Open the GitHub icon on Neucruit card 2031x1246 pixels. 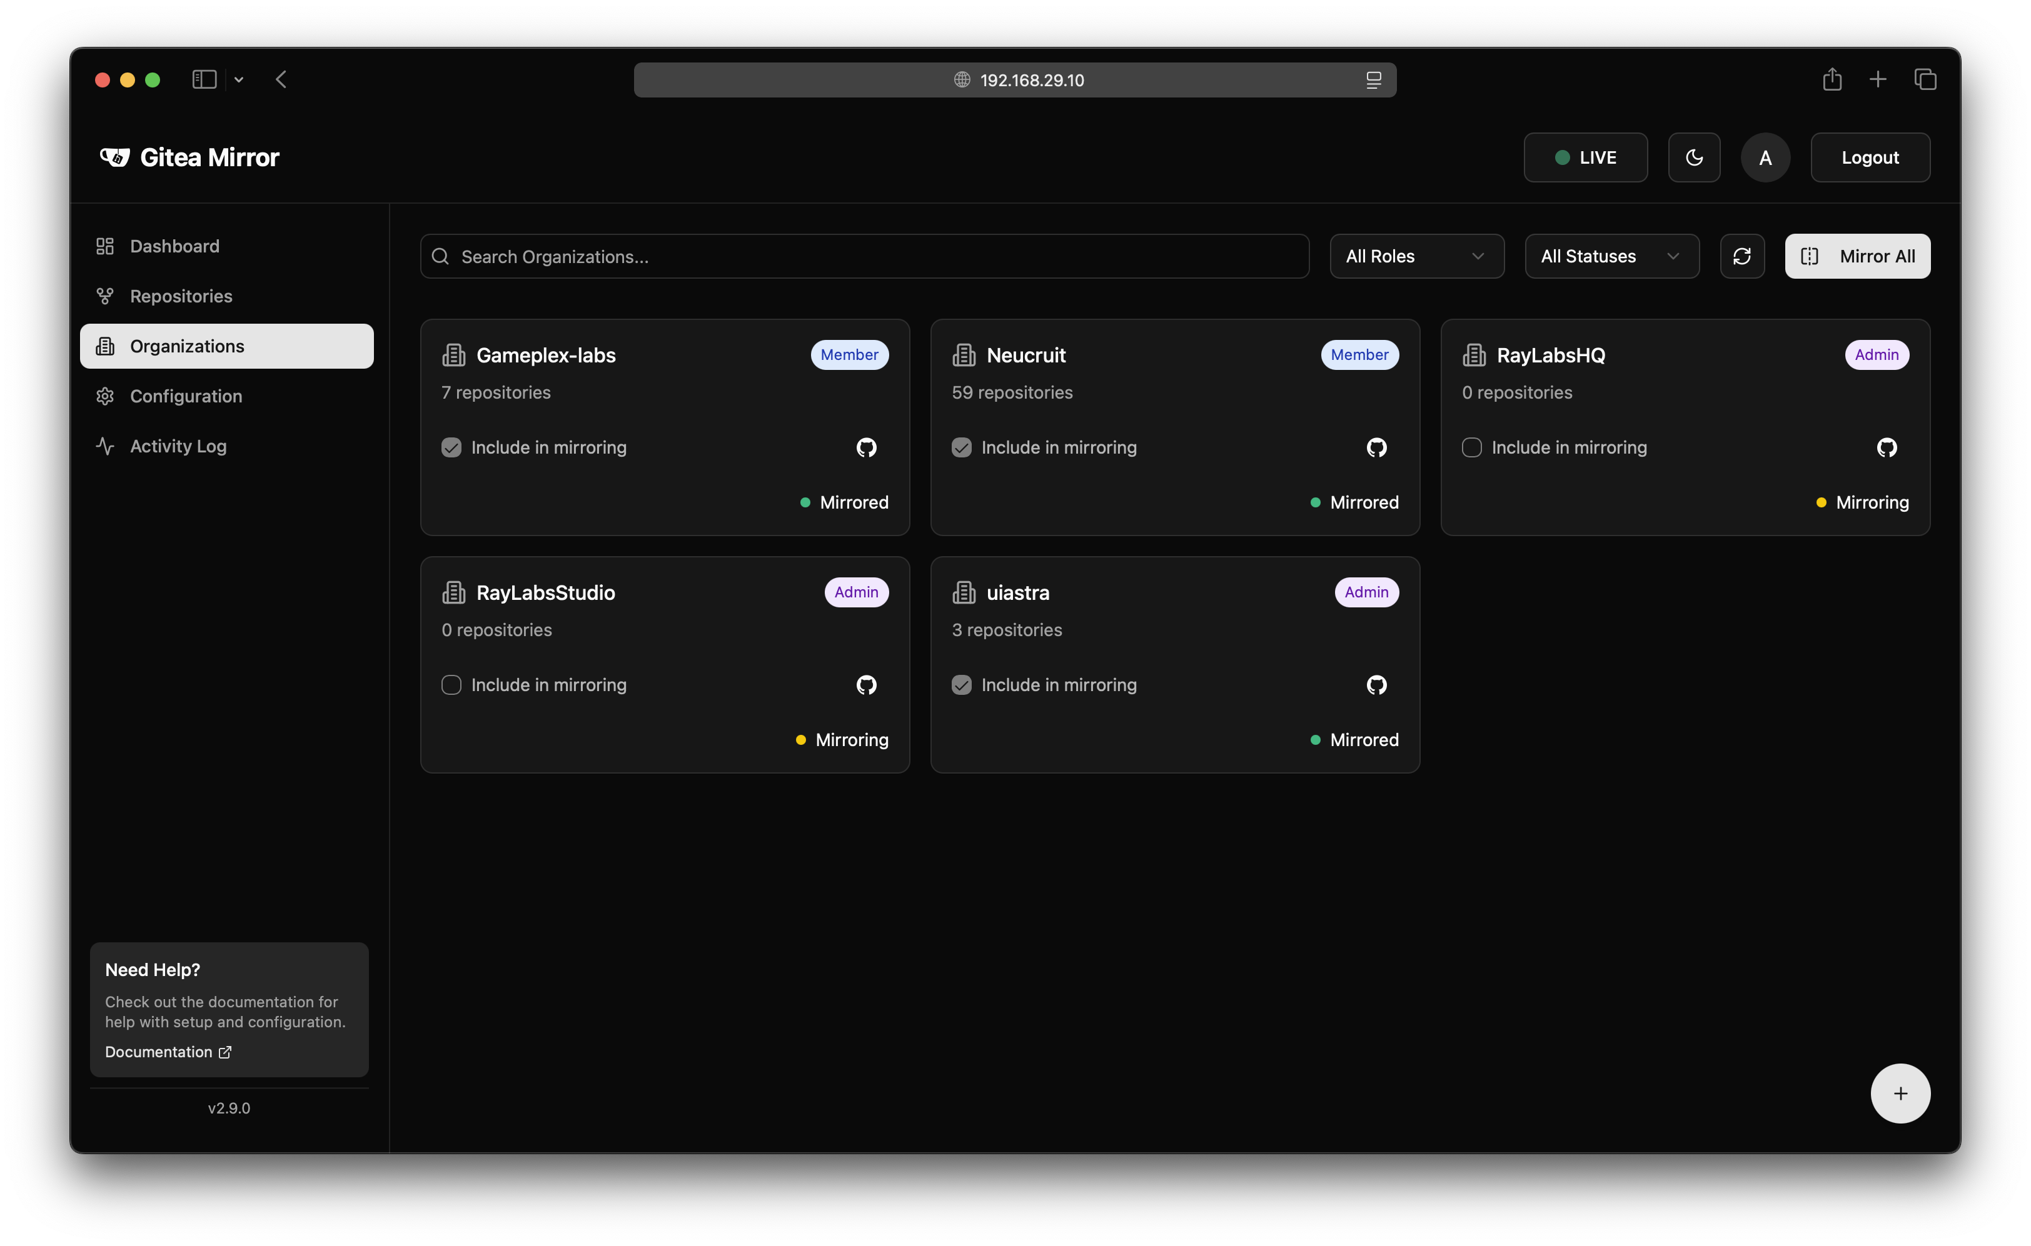tap(1376, 447)
